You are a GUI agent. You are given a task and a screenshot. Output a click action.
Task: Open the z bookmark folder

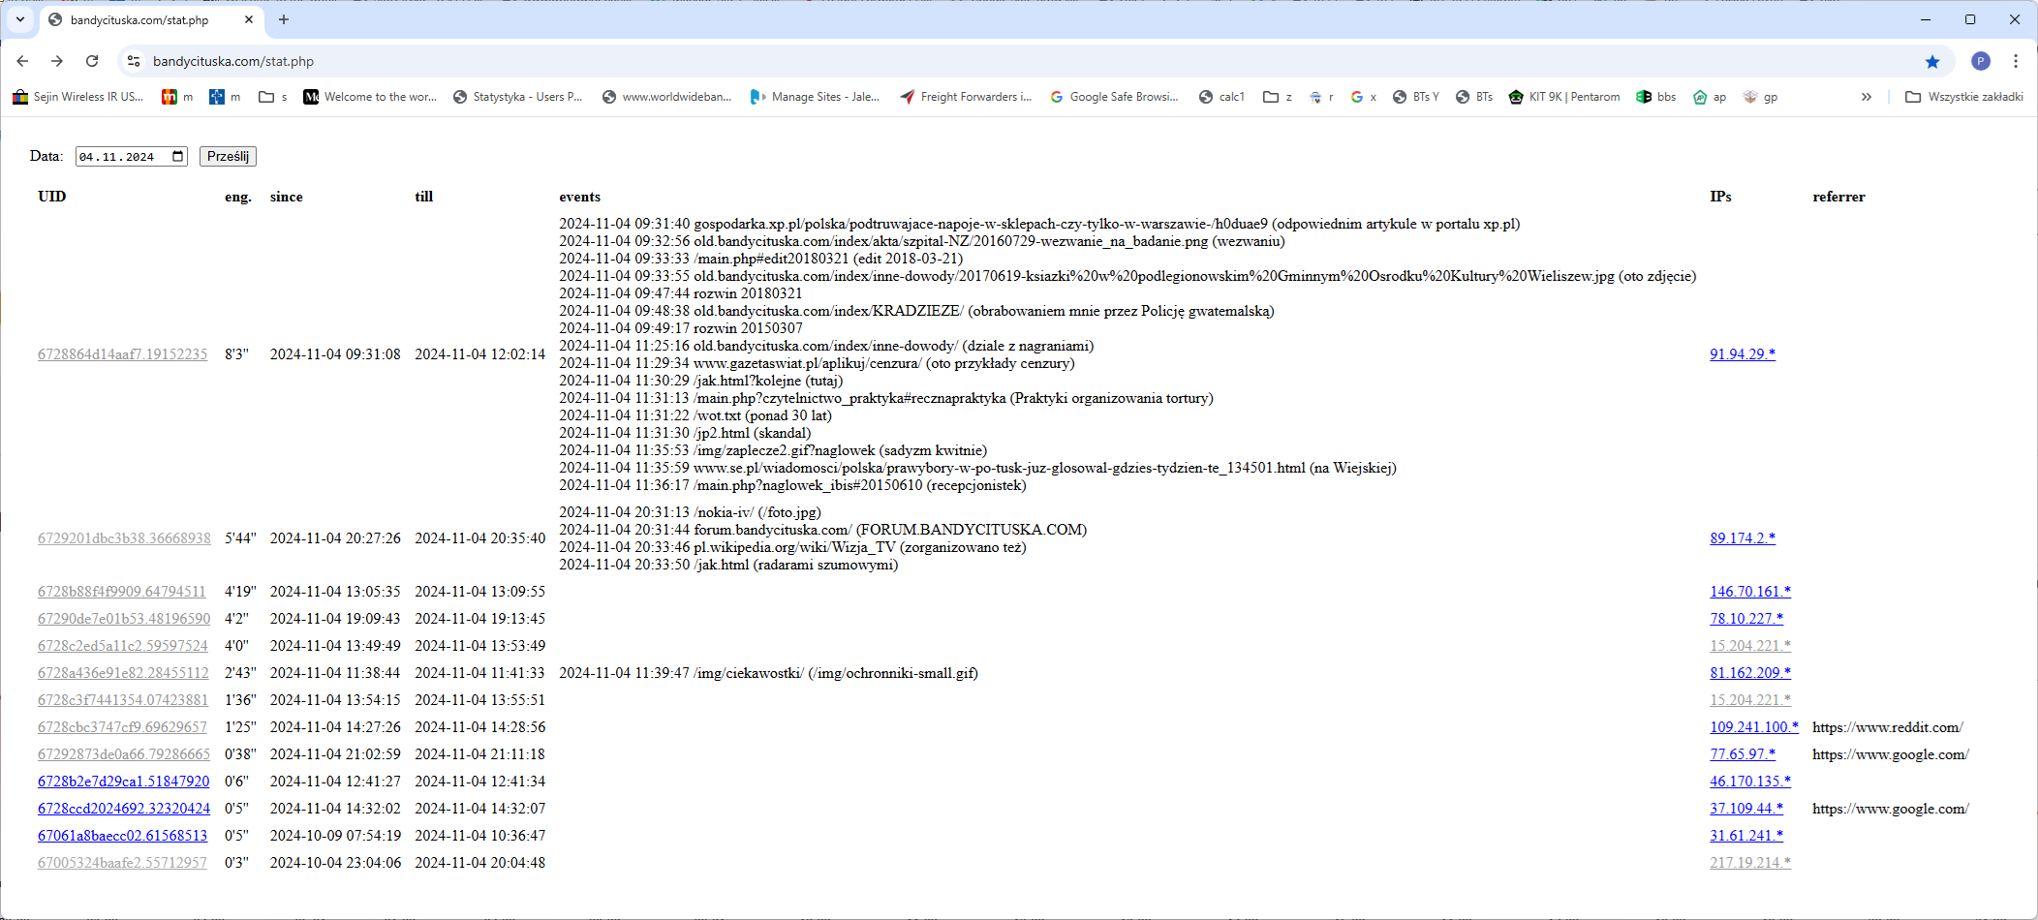pos(1279,97)
